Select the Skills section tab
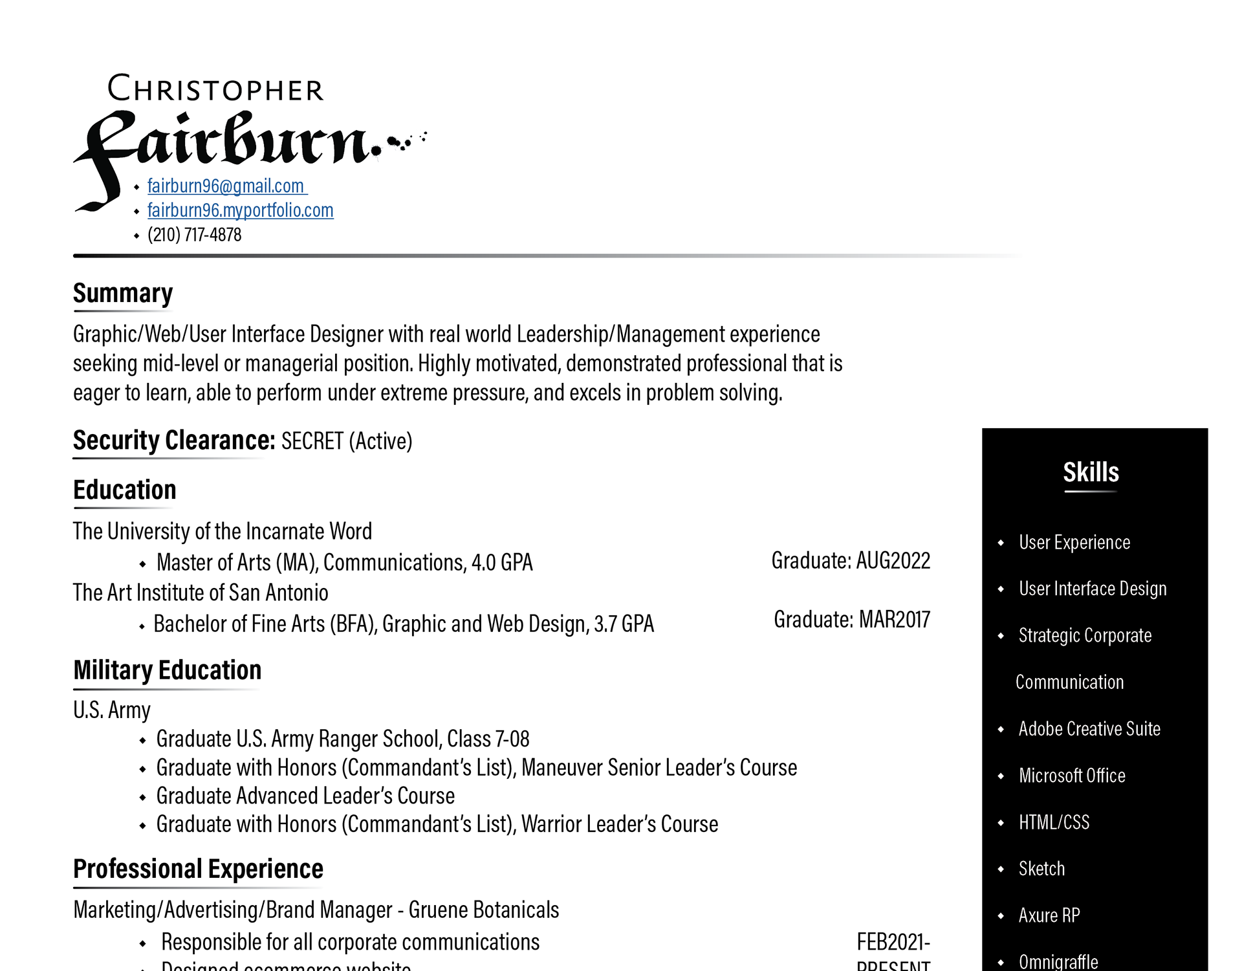The image size is (1242, 971). pyautogui.click(x=1092, y=471)
